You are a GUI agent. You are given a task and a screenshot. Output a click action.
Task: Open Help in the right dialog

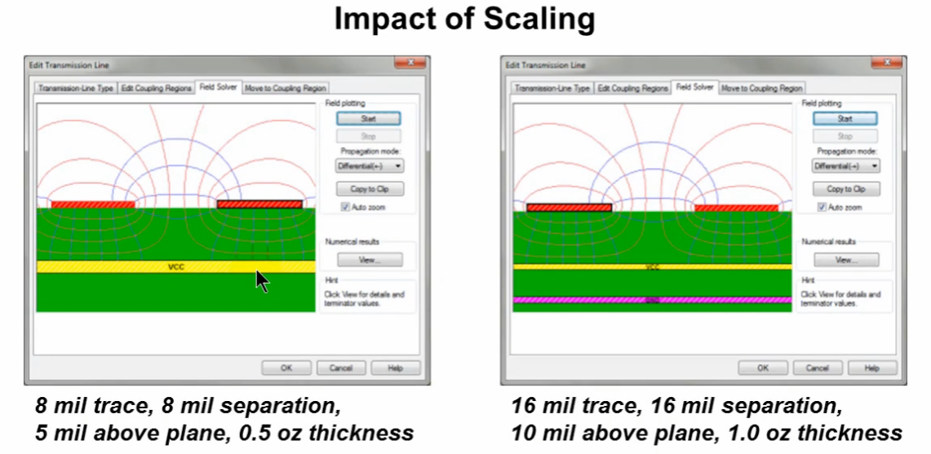[871, 368]
